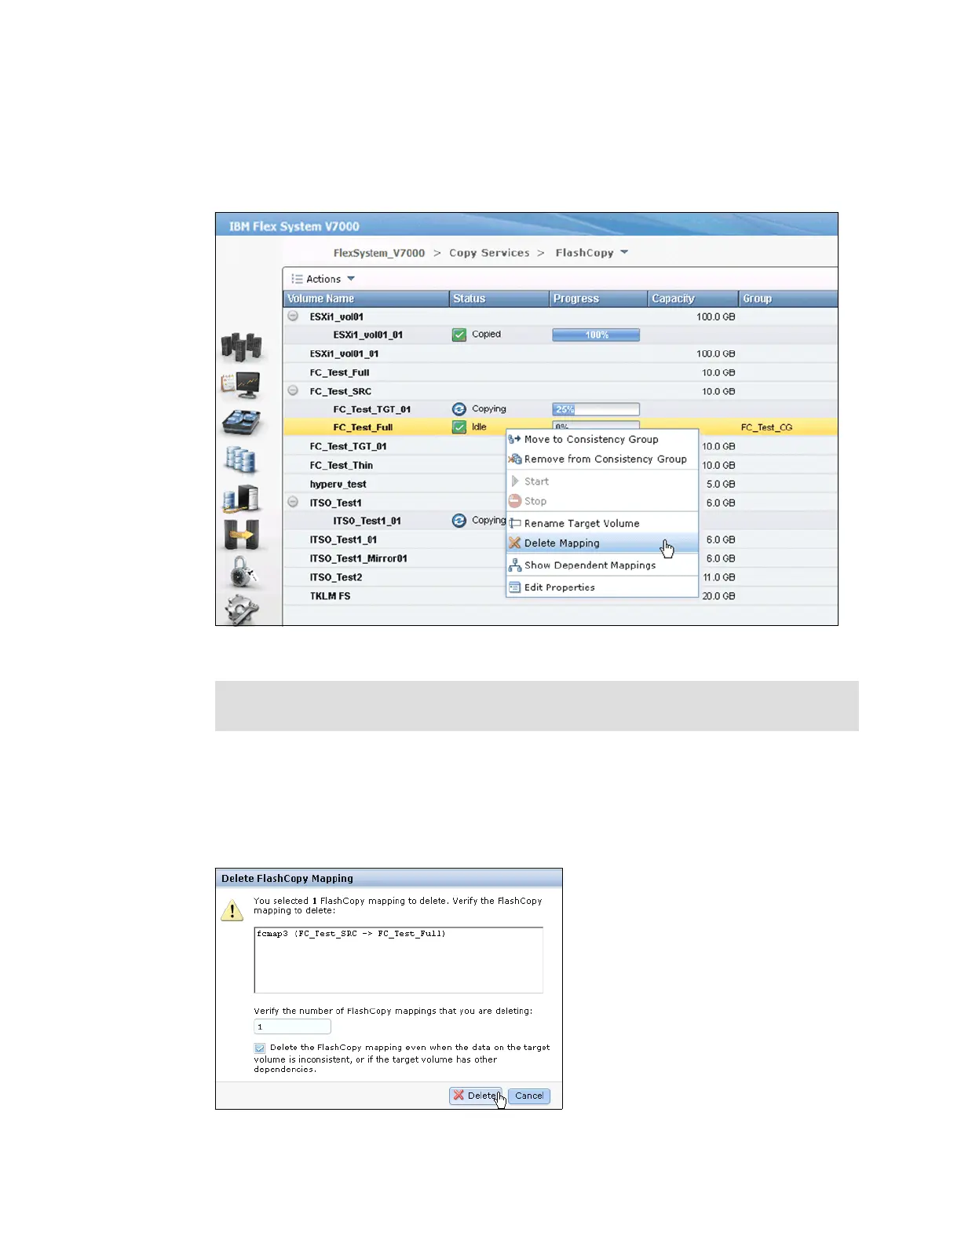Collapse the ITSO_Test1 volume row
This screenshot has height=1244, width=961.
[293, 502]
